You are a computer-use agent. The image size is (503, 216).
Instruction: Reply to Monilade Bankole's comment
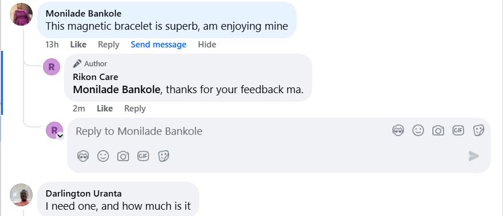tap(108, 45)
